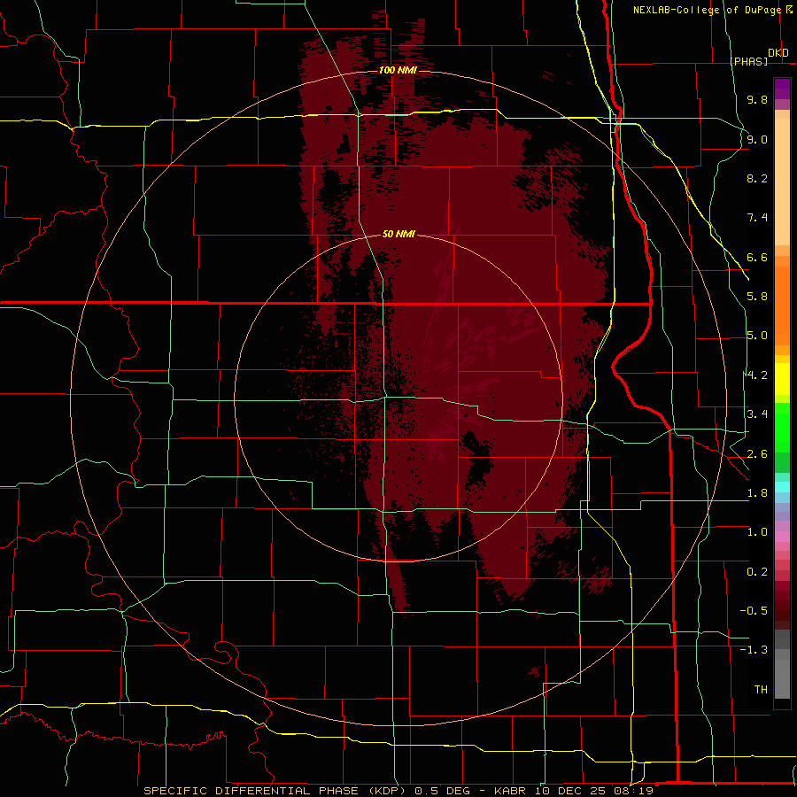
Task: Click the 10 DEC 25 date text
Action: pyautogui.click(x=569, y=791)
